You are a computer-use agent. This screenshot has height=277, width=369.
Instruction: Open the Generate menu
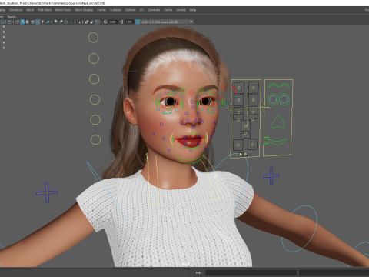click(154, 10)
